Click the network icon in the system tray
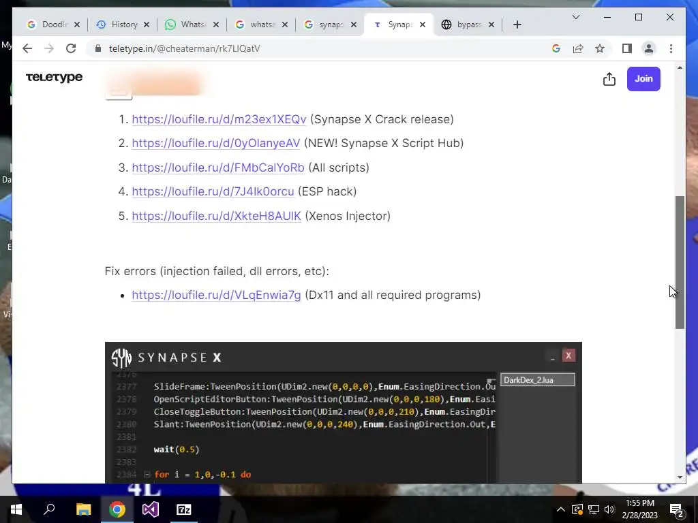 point(594,509)
